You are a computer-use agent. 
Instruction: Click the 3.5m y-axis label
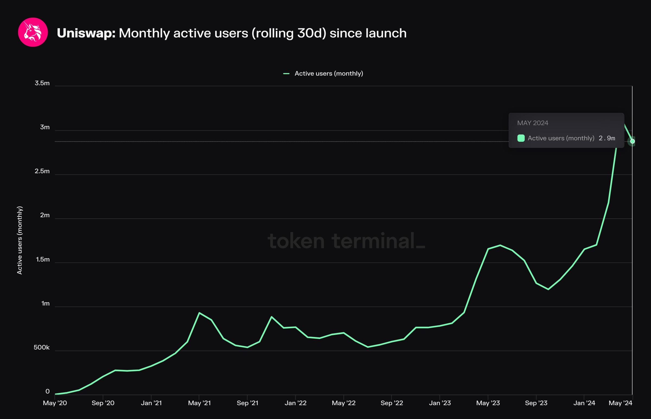[x=42, y=83]
